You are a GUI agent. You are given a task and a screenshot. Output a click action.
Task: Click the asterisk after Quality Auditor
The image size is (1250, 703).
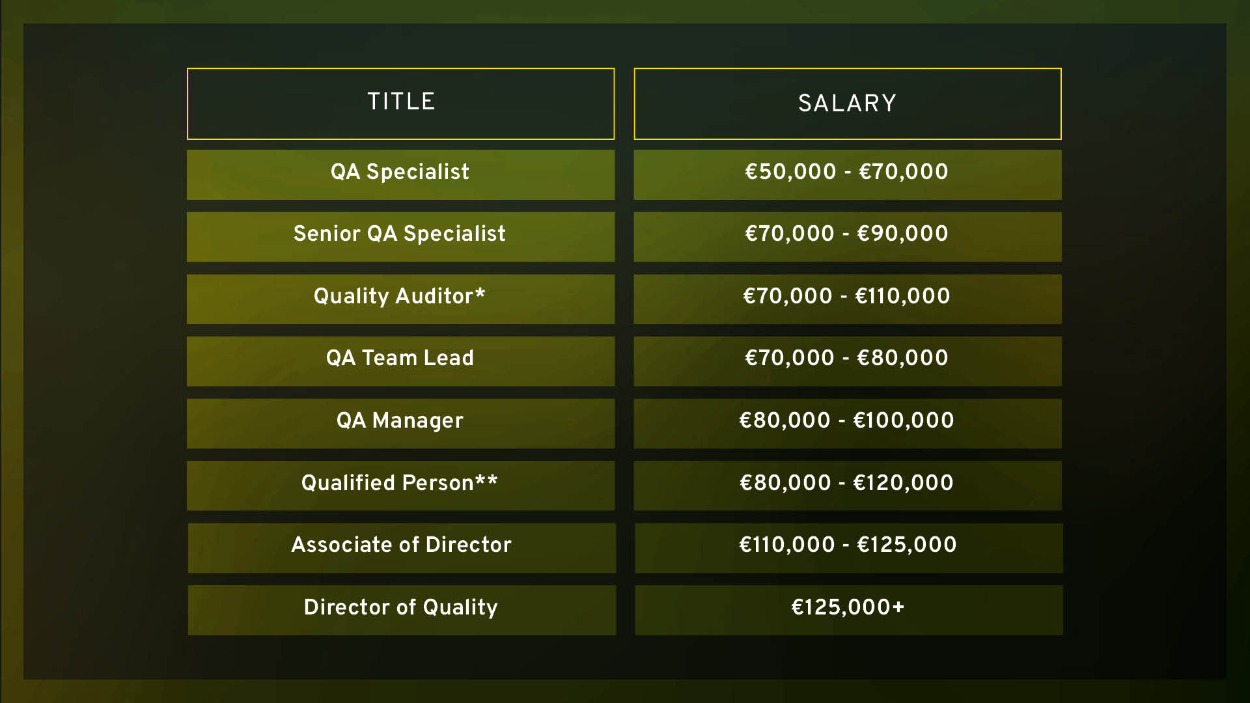pyautogui.click(x=480, y=292)
